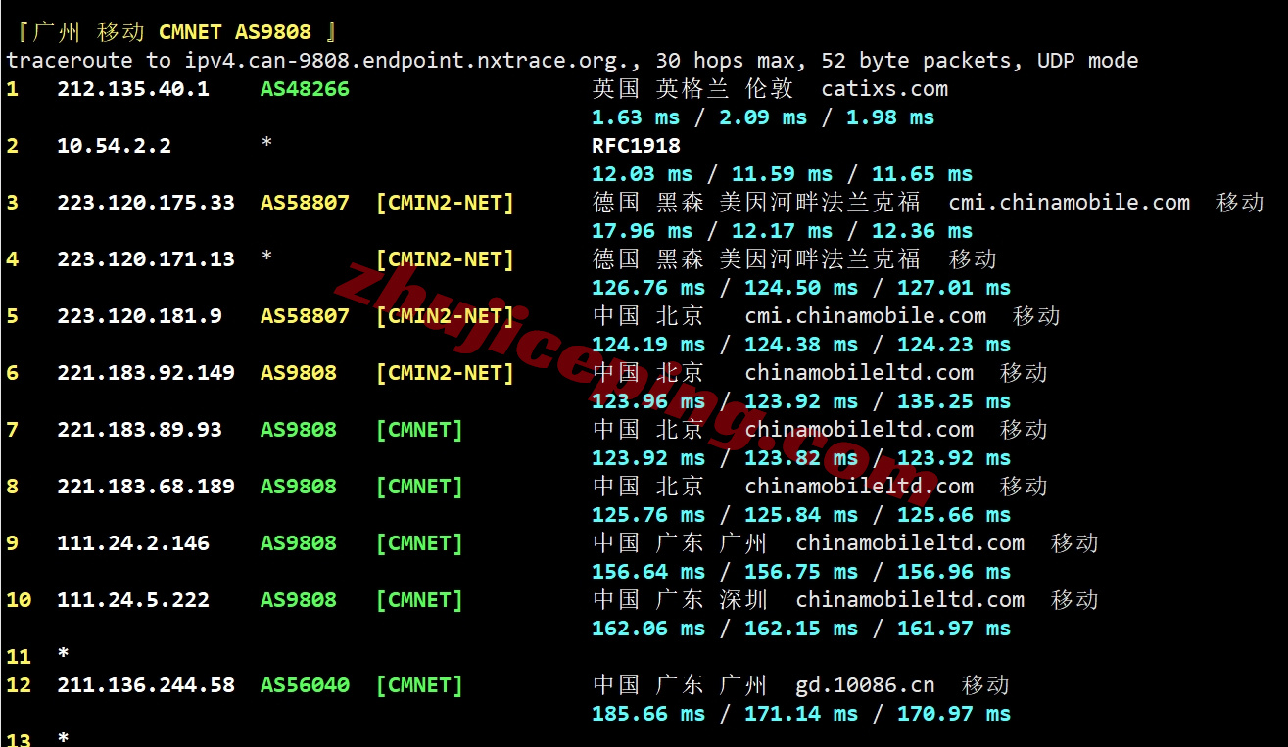Click the IP address 223.120.171.13

point(145,259)
